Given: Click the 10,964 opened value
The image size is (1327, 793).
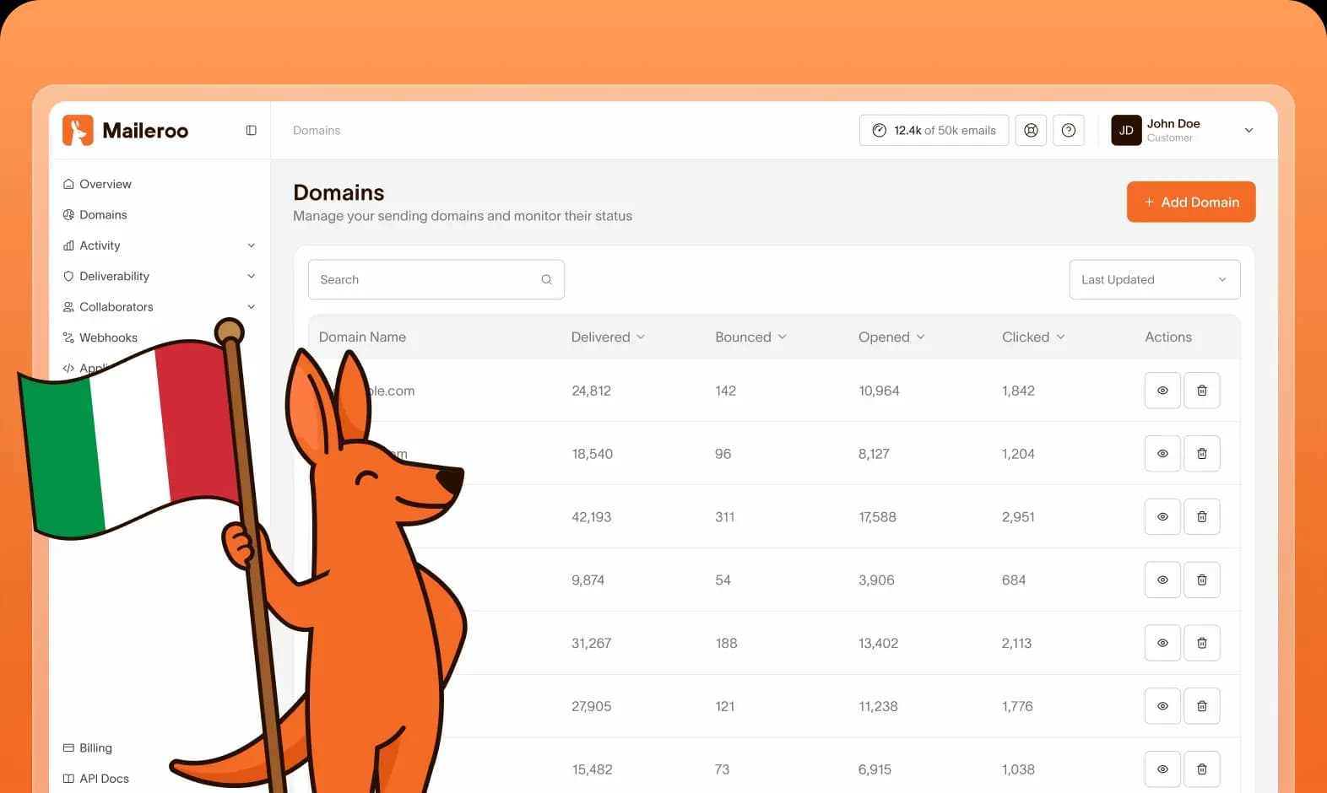Looking at the screenshot, I should tap(879, 391).
